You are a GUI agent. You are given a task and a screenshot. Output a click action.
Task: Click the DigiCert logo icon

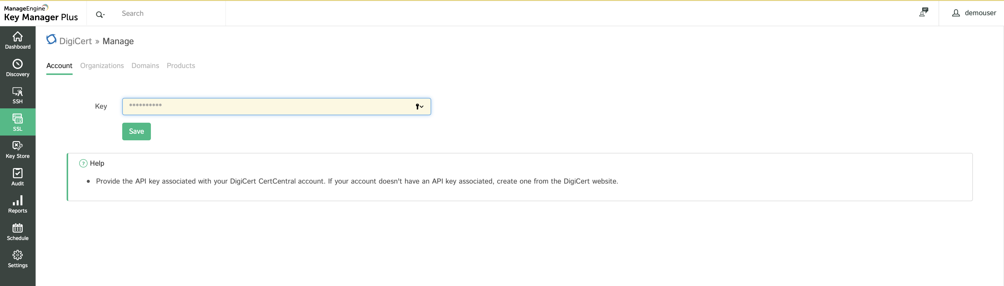[x=51, y=39]
